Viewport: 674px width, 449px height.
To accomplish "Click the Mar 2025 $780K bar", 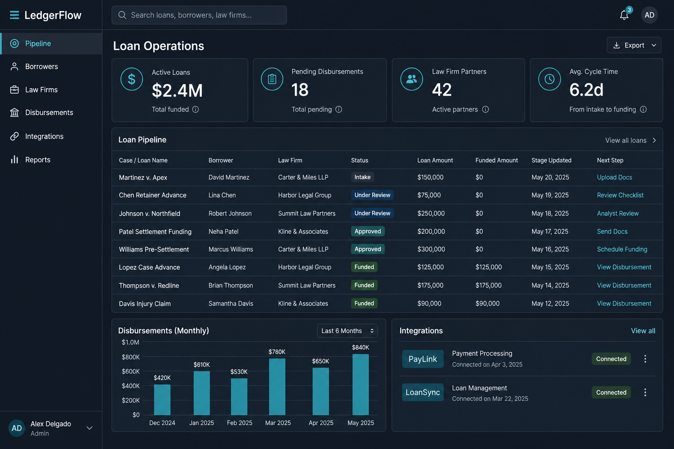I will (x=277, y=387).
